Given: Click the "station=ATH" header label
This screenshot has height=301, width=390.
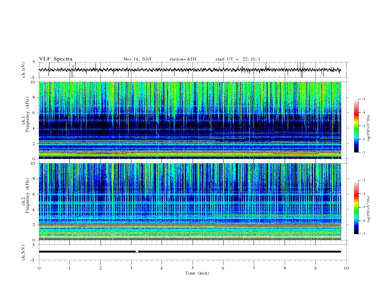Looking at the screenshot, I should coord(183,59).
